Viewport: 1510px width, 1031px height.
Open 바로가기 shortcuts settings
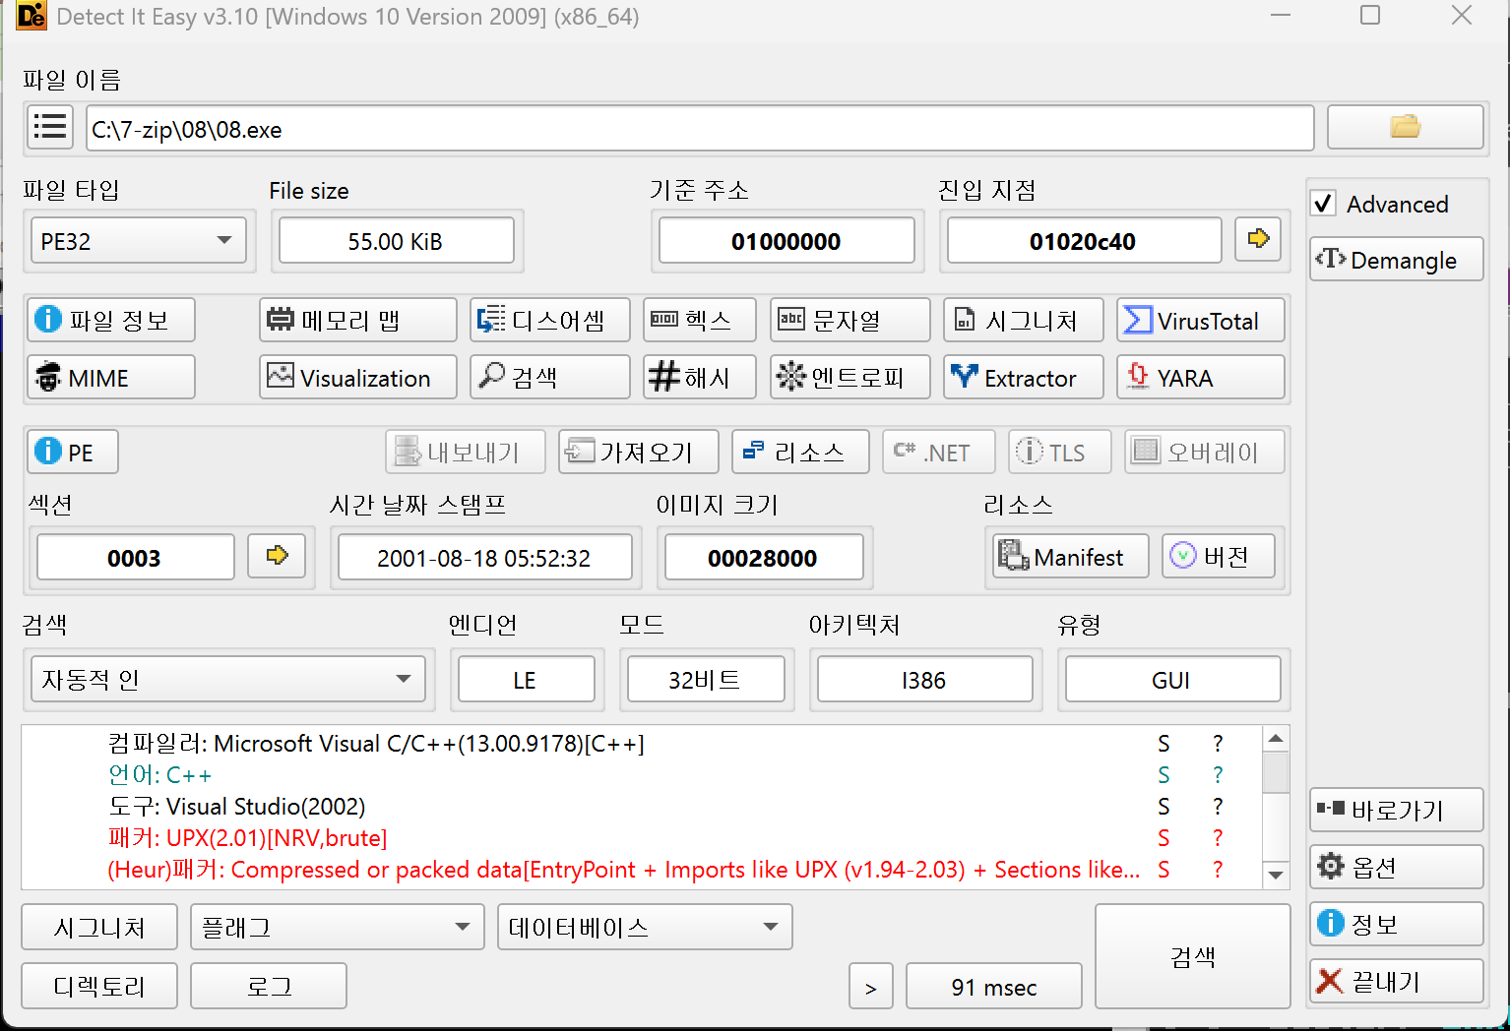(1396, 811)
